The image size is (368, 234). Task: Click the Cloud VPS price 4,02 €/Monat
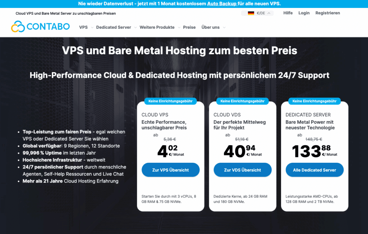(x=171, y=151)
